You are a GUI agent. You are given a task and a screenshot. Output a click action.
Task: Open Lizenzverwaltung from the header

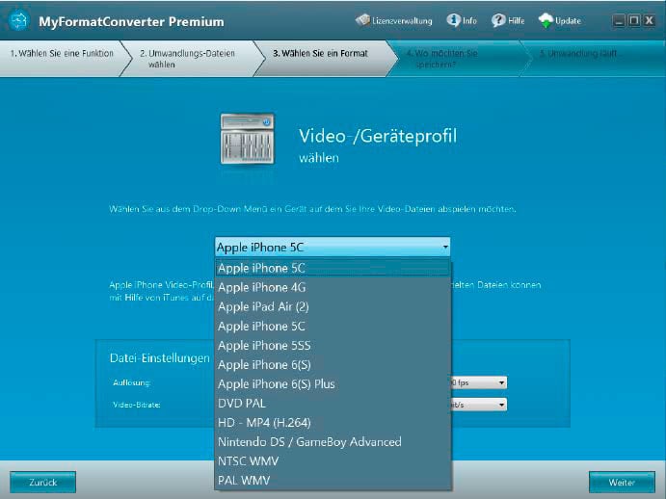(x=394, y=20)
